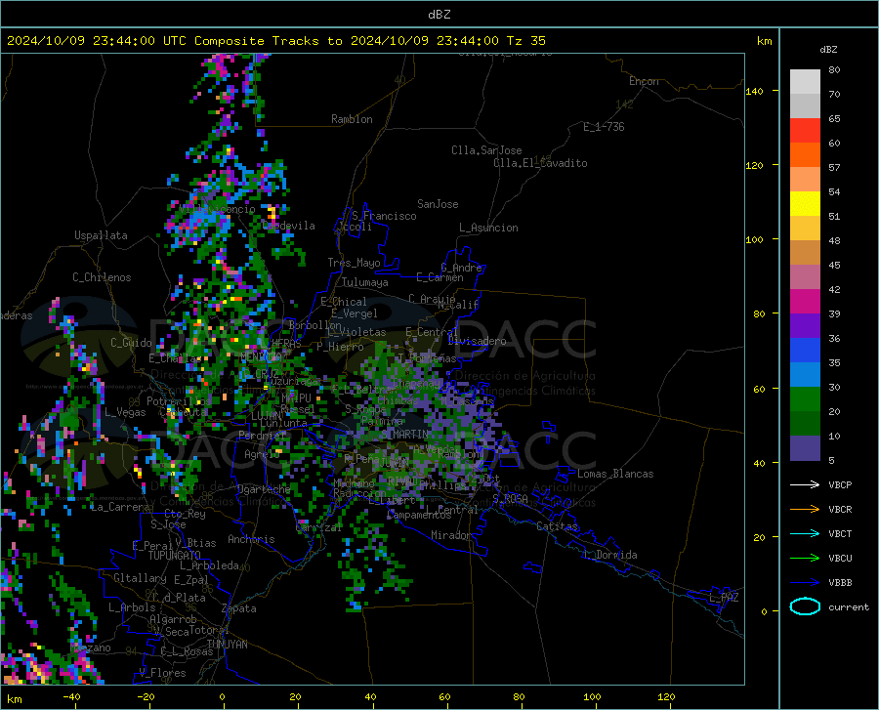Pick the royal blue swatch between 36 and 35
This screenshot has width=879, height=710.
pyautogui.click(x=805, y=351)
